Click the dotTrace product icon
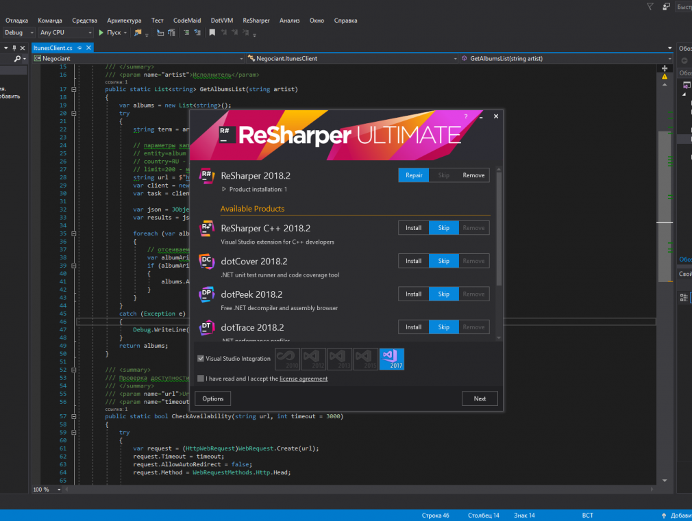Viewport: 692px width, 521px height. coord(206,328)
